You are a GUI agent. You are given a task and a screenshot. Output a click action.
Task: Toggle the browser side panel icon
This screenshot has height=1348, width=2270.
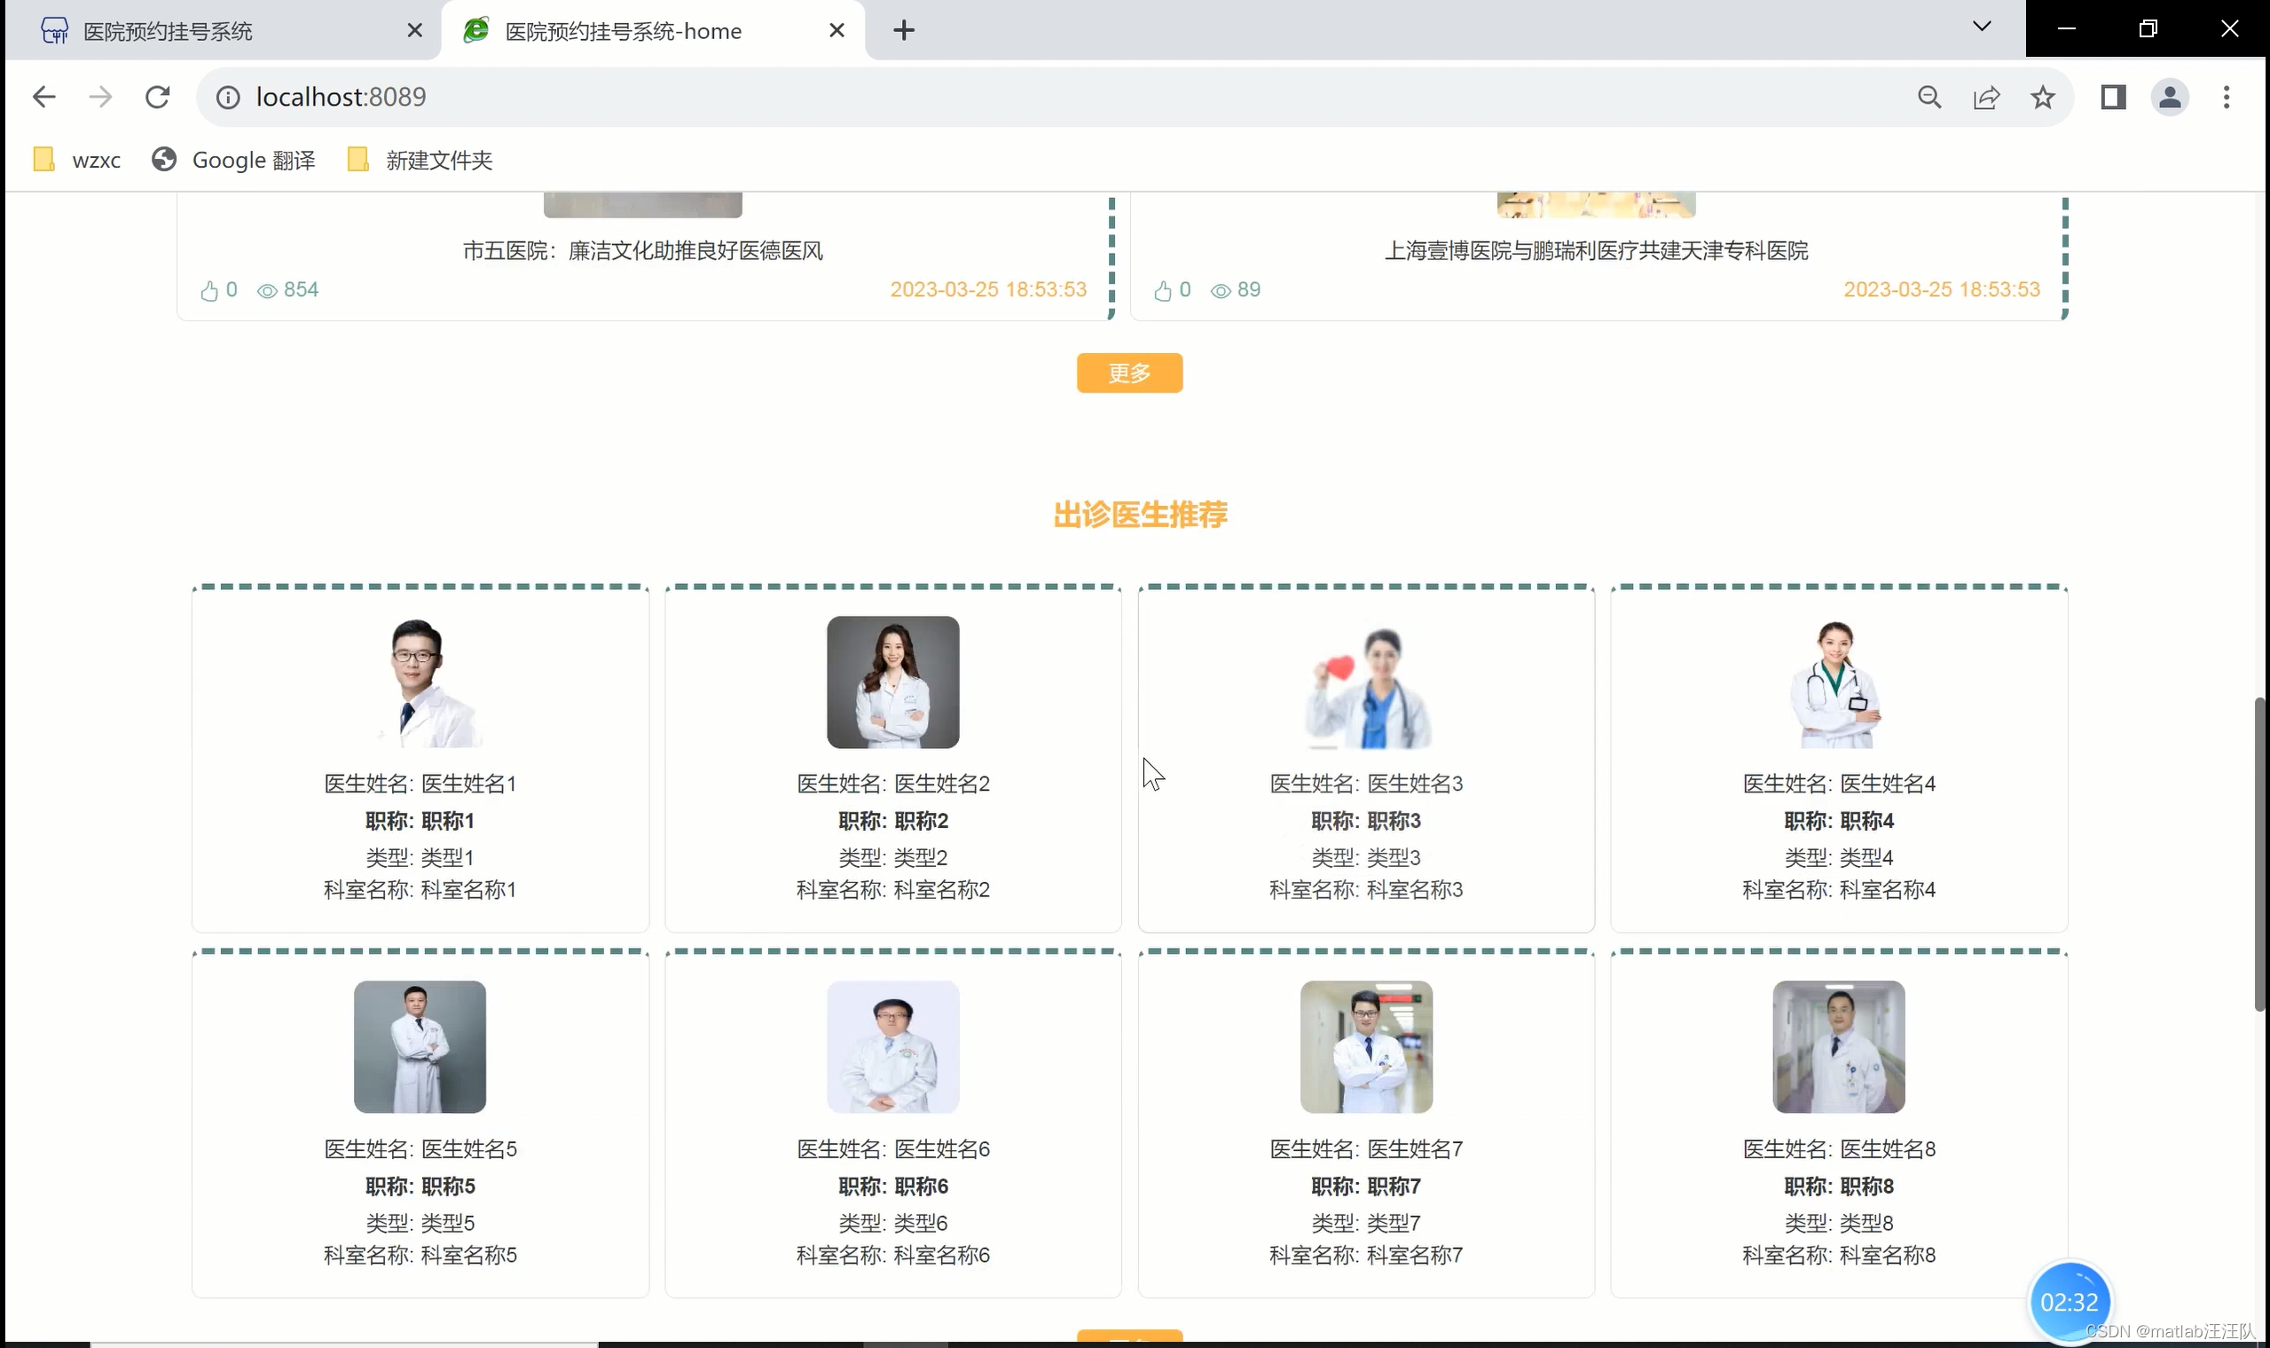[x=2113, y=98]
